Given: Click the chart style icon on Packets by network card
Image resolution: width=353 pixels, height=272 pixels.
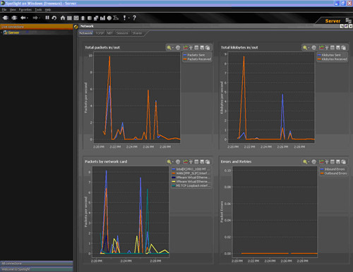Looking at the screenshot, I should tap(186, 162).
